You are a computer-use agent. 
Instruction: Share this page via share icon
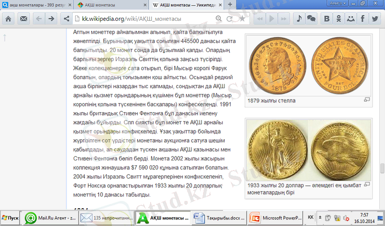66,19
